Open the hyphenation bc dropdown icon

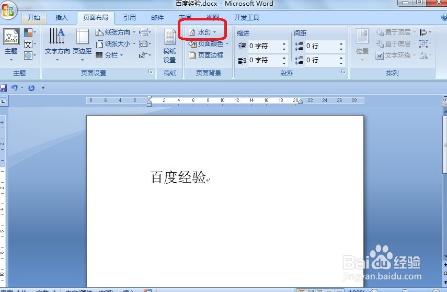pyautogui.click(x=145, y=55)
